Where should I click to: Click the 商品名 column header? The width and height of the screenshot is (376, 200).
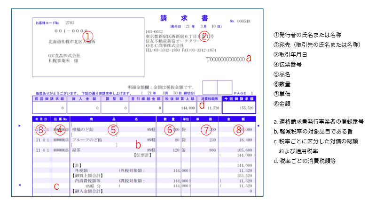click(112, 119)
